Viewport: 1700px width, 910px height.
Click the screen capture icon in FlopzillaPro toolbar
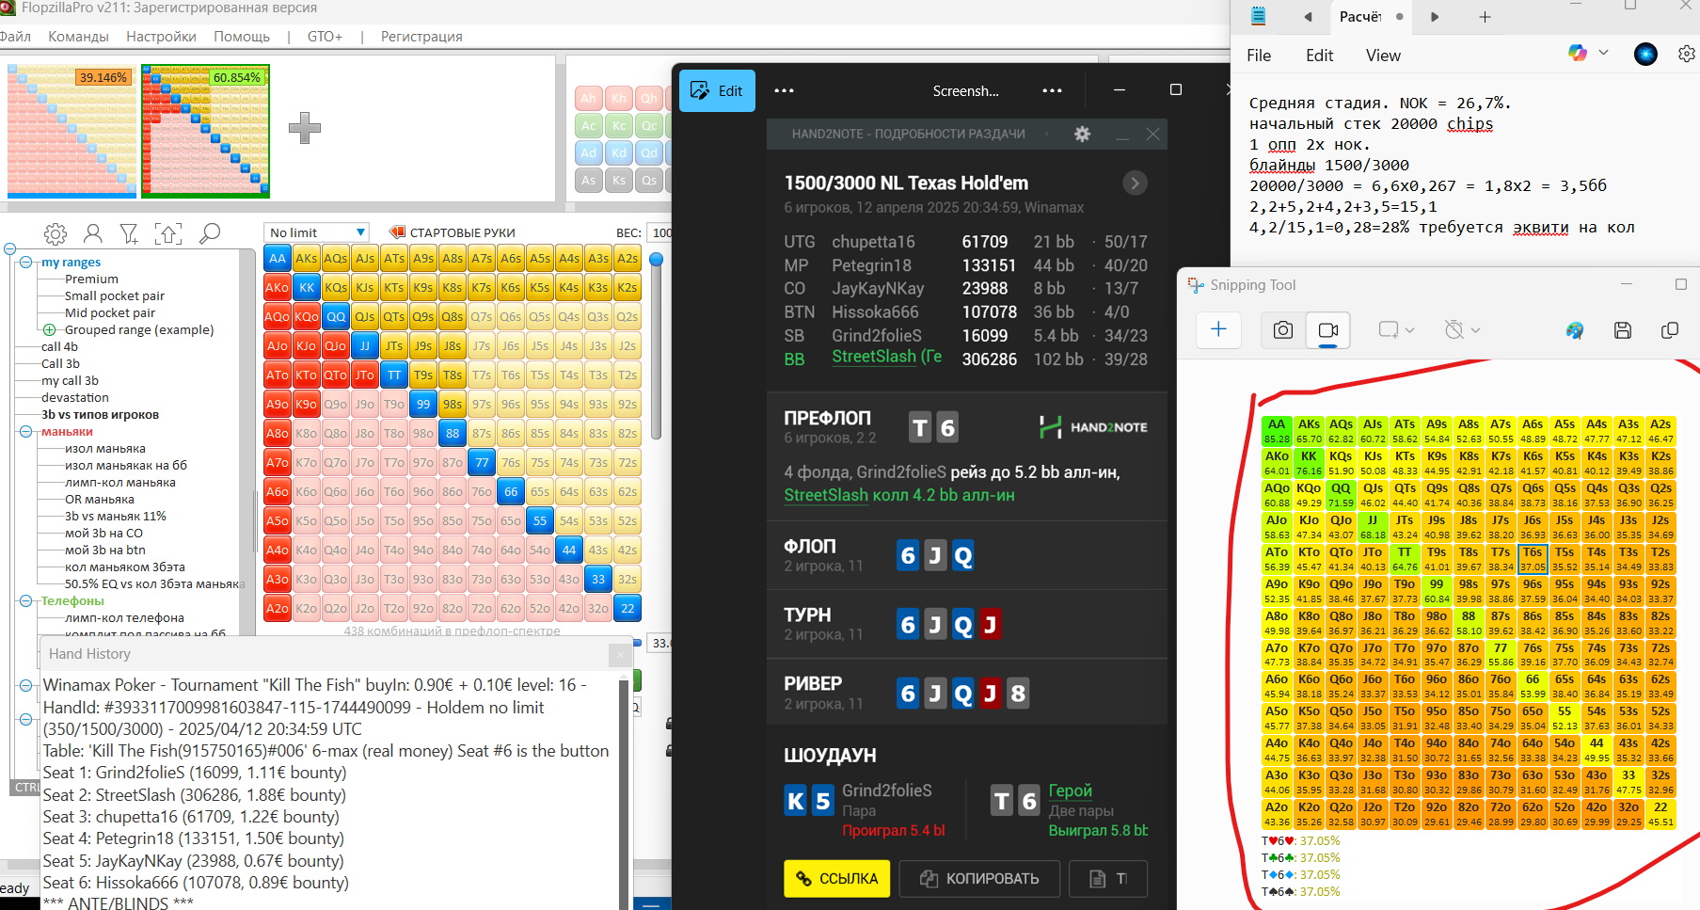click(168, 233)
